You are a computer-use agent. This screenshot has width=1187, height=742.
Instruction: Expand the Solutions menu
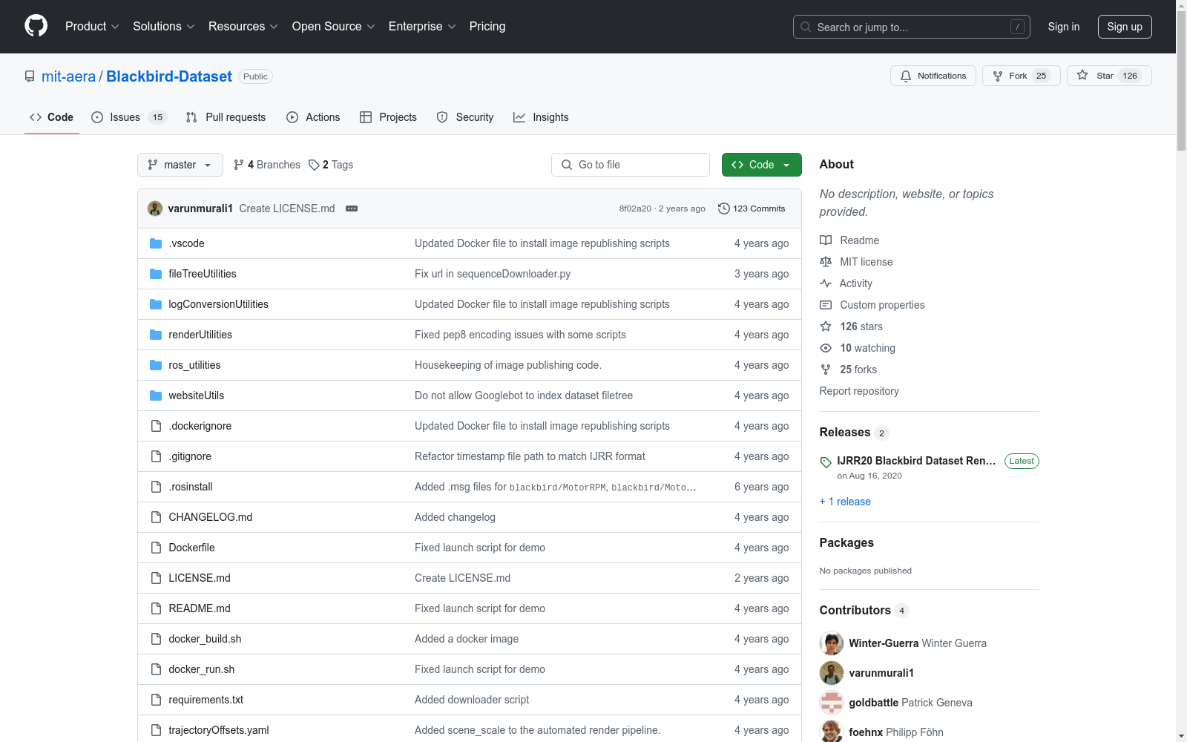click(x=164, y=27)
